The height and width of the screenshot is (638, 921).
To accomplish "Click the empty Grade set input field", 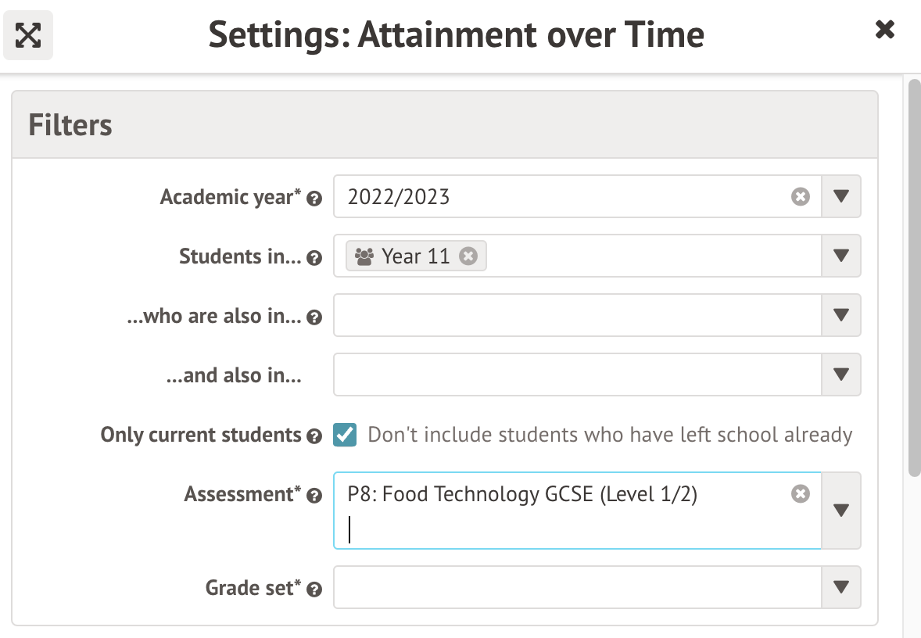I will coord(577,587).
